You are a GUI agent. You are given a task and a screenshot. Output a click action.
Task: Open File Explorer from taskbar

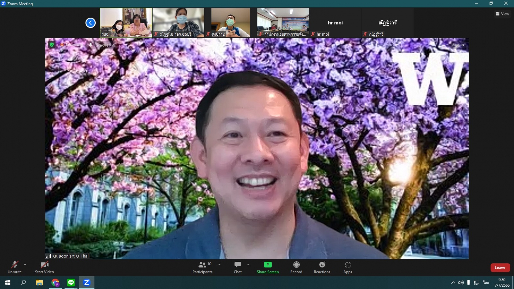tap(39, 282)
